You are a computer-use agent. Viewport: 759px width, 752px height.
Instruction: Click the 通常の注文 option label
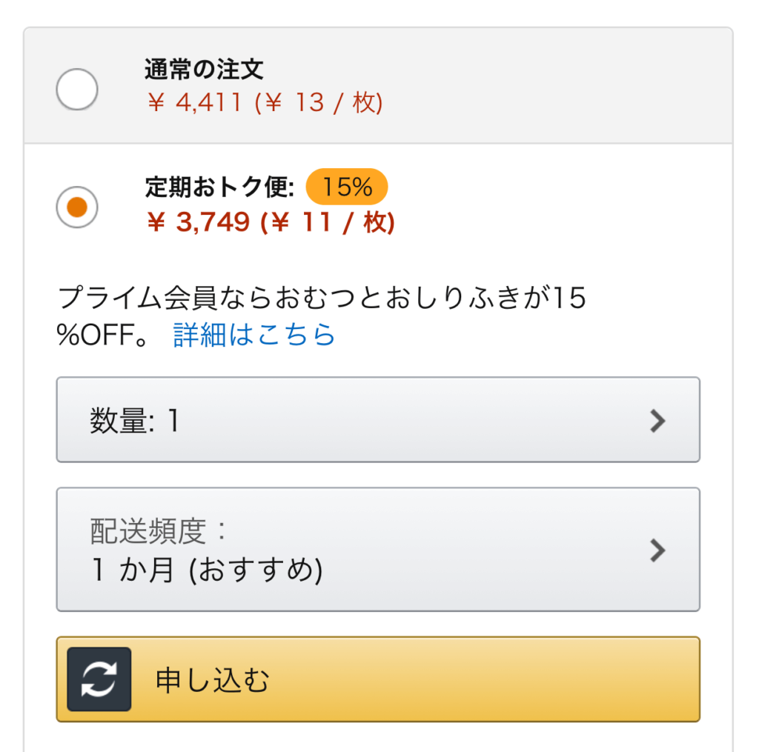click(x=204, y=70)
